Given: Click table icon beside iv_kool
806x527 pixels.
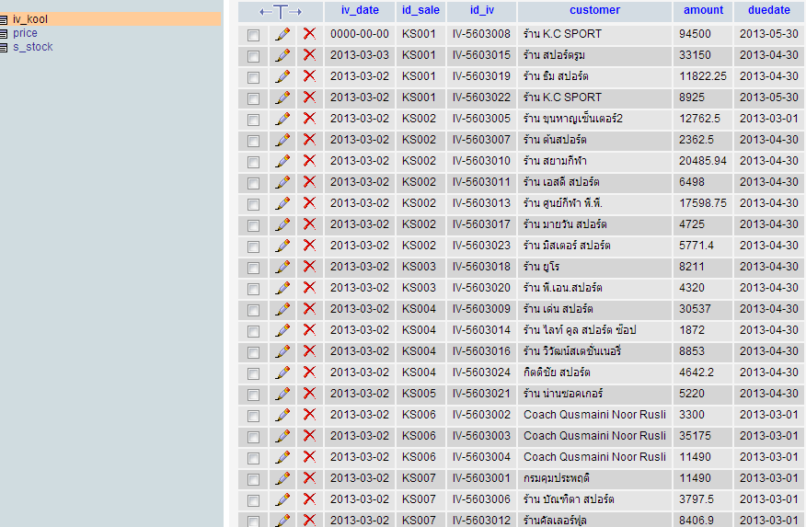Looking at the screenshot, I should pyautogui.click(x=4, y=20).
